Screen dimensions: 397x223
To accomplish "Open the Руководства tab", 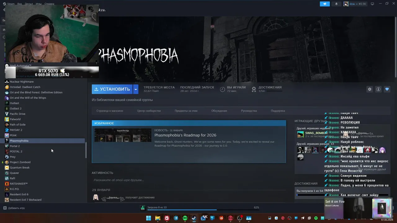I will tap(249, 111).
